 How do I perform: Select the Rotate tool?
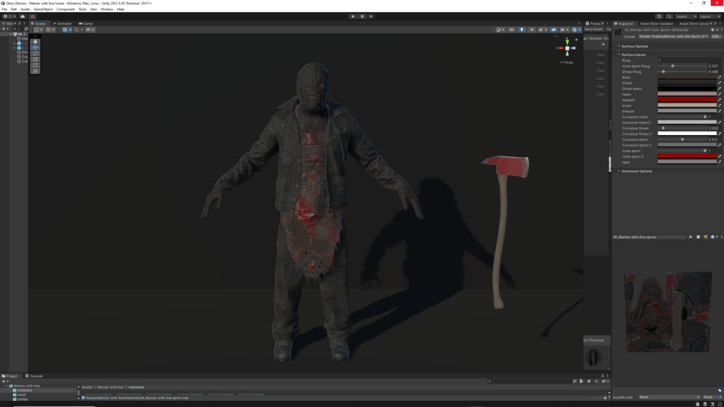pyautogui.click(x=35, y=54)
